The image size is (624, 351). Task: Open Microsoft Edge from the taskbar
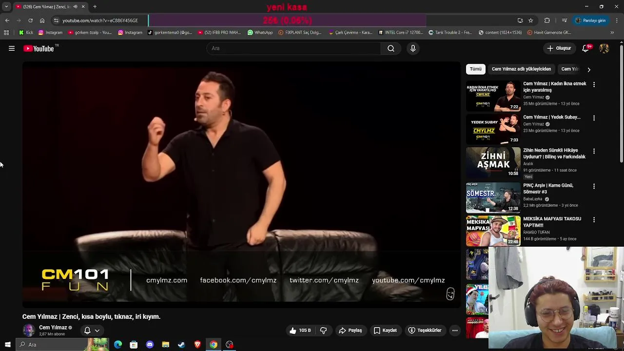click(118, 345)
